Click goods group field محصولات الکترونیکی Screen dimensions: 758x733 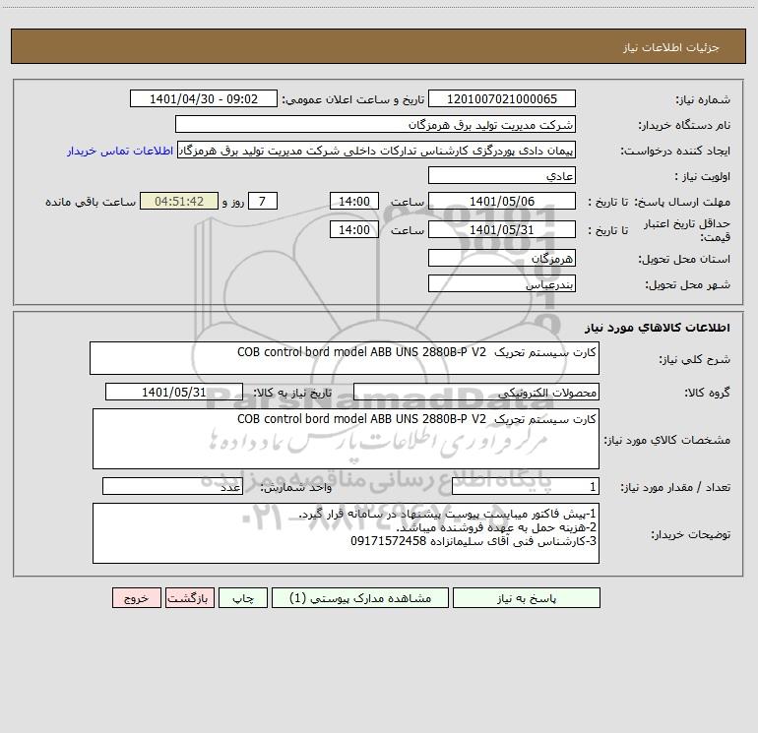coord(476,392)
